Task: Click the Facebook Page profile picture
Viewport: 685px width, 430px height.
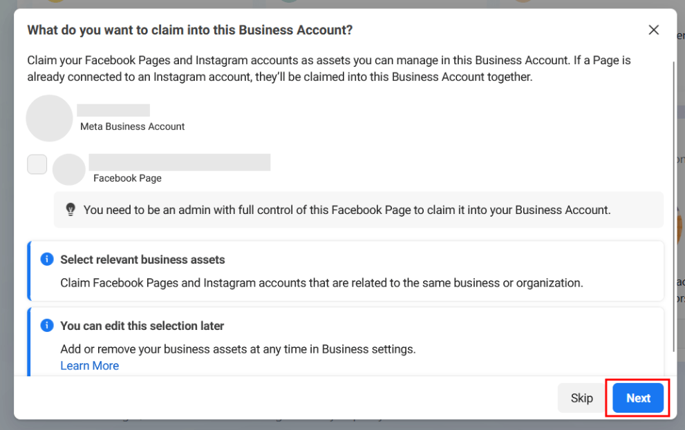Action: pos(69,170)
